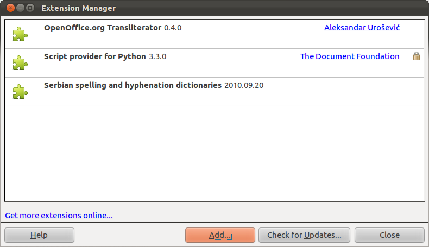This screenshot has height=247, width=429.
Task: Click the Serbian dictionaries extension puzzle icon
Action: 20,92
